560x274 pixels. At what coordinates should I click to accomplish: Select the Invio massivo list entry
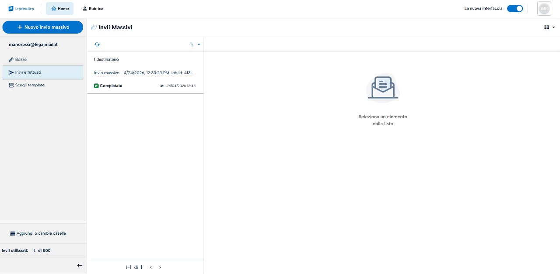(x=145, y=73)
